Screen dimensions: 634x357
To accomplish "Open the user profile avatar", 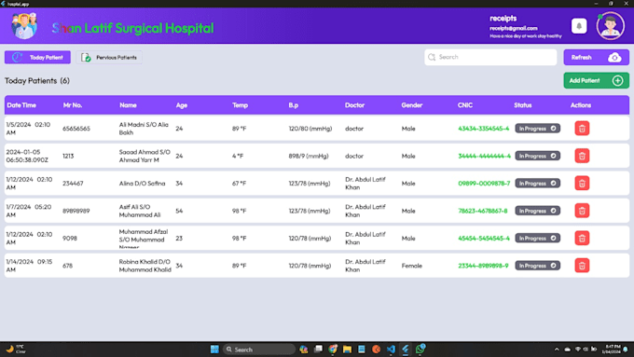I will click(610, 26).
